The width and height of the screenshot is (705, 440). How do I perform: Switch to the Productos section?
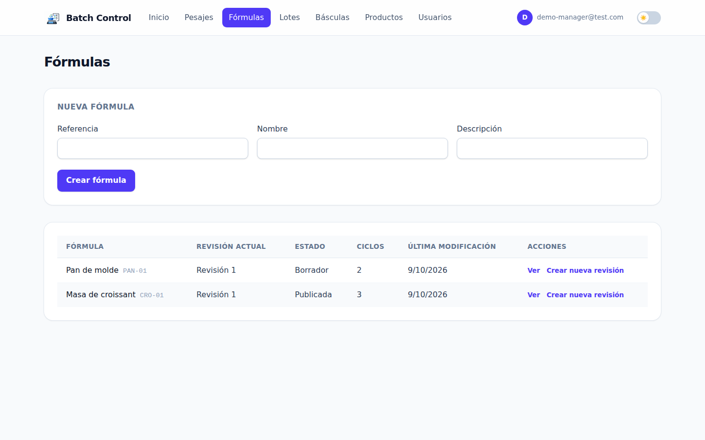click(384, 18)
